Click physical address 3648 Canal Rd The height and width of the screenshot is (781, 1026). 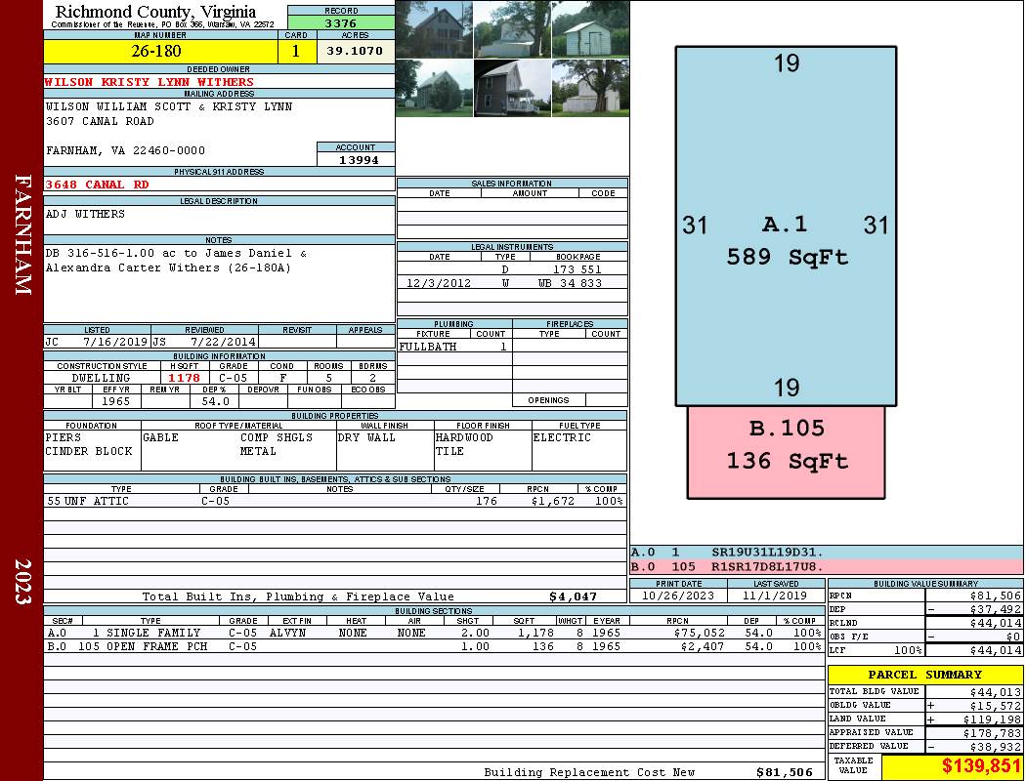(97, 185)
